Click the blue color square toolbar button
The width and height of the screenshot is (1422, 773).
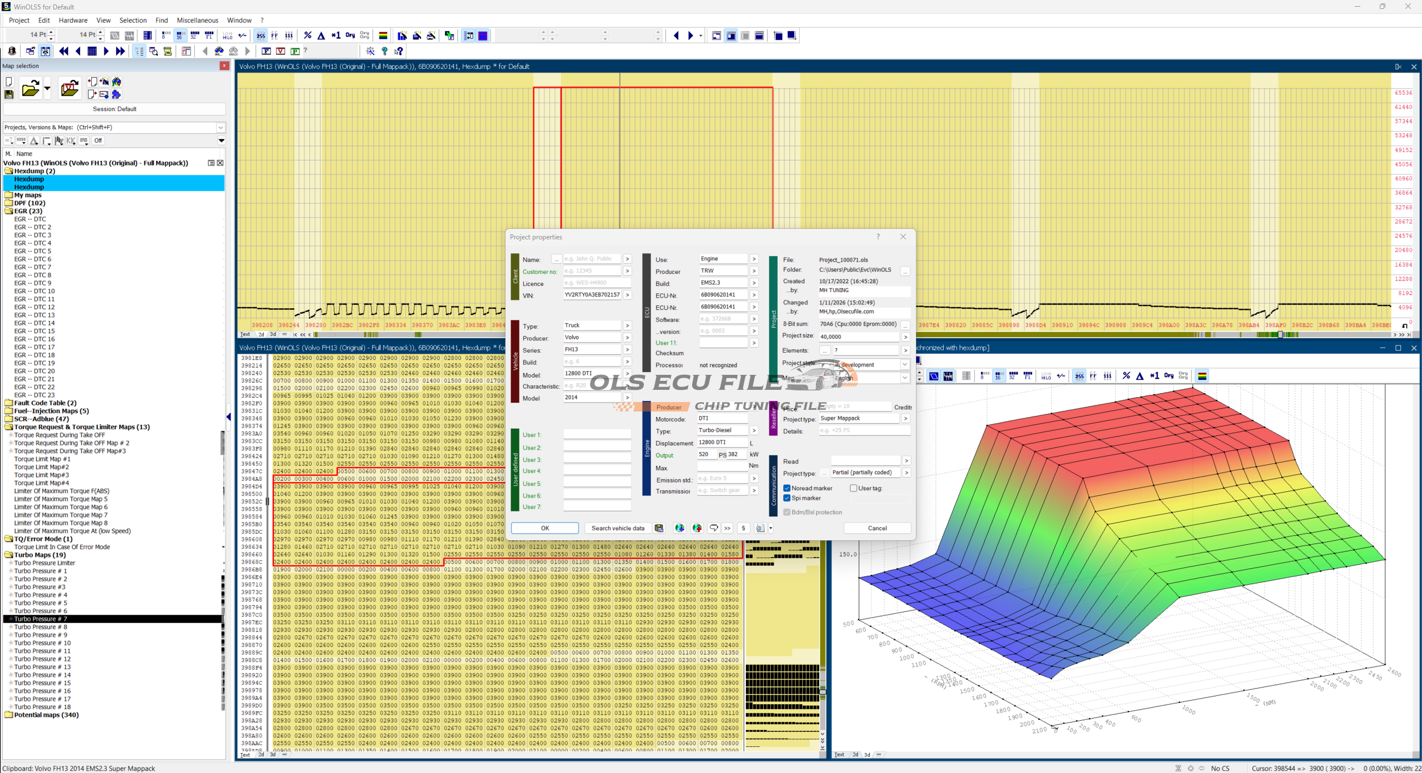483,36
